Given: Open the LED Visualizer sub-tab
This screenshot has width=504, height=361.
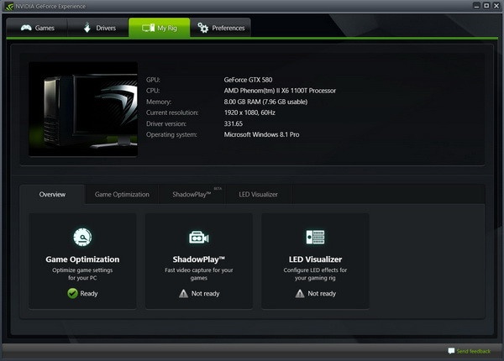Looking at the screenshot, I should tap(258, 194).
